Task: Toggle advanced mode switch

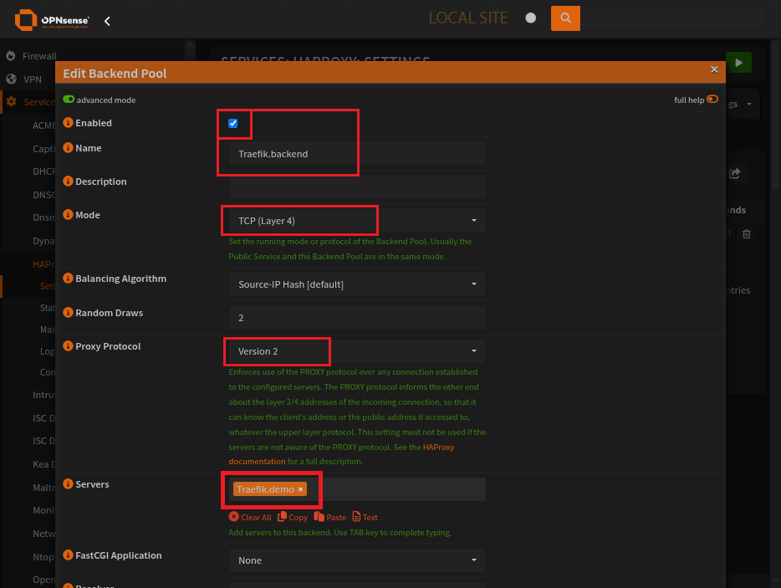Action: [x=69, y=100]
